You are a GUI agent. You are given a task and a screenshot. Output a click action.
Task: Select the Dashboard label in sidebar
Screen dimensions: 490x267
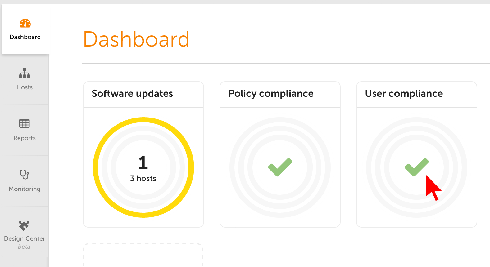click(x=25, y=37)
